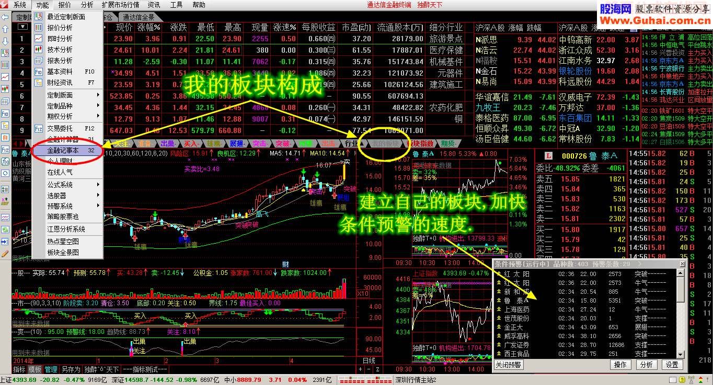Click the blue up arrow in left toolbar
This screenshot has height=385, width=713.
[5, 29]
